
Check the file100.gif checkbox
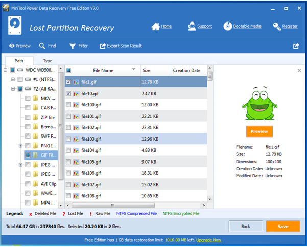tap(68, 105)
